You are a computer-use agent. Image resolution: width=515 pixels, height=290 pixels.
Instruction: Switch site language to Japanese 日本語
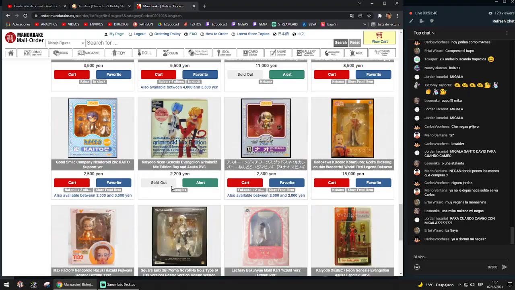(x=283, y=34)
